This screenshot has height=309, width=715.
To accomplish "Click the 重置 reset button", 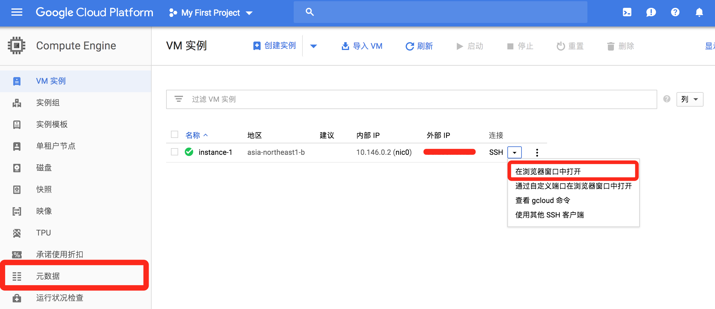I will click(x=570, y=46).
